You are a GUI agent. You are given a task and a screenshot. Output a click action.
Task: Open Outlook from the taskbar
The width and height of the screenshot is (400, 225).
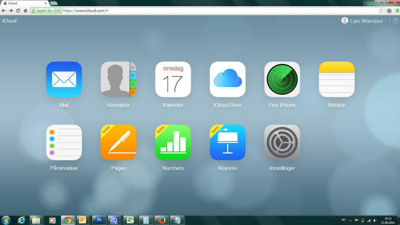(x=83, y=220)
